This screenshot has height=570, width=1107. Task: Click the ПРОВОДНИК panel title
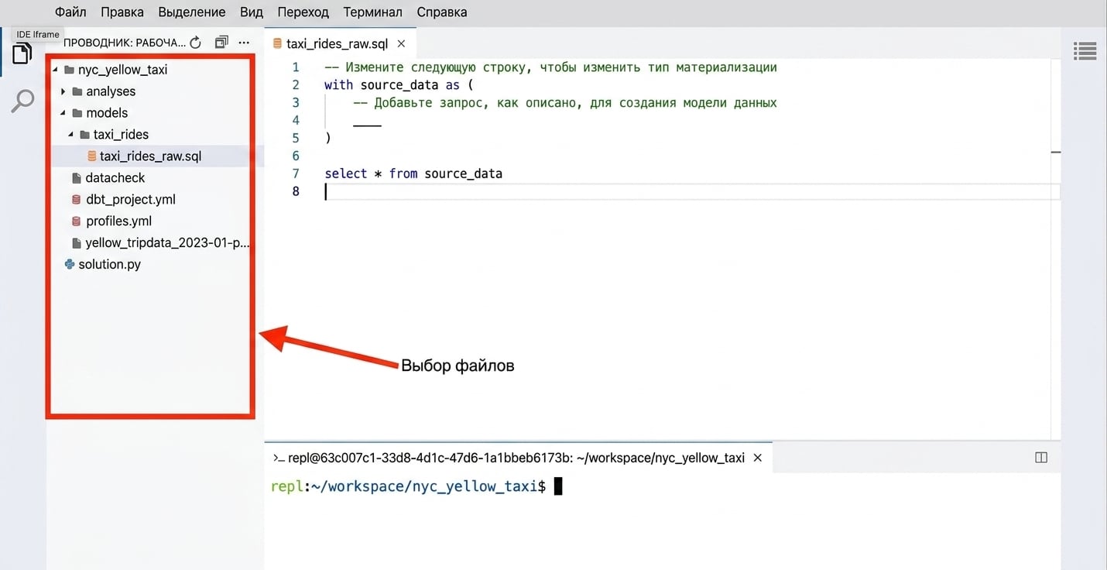pos(125,43)
